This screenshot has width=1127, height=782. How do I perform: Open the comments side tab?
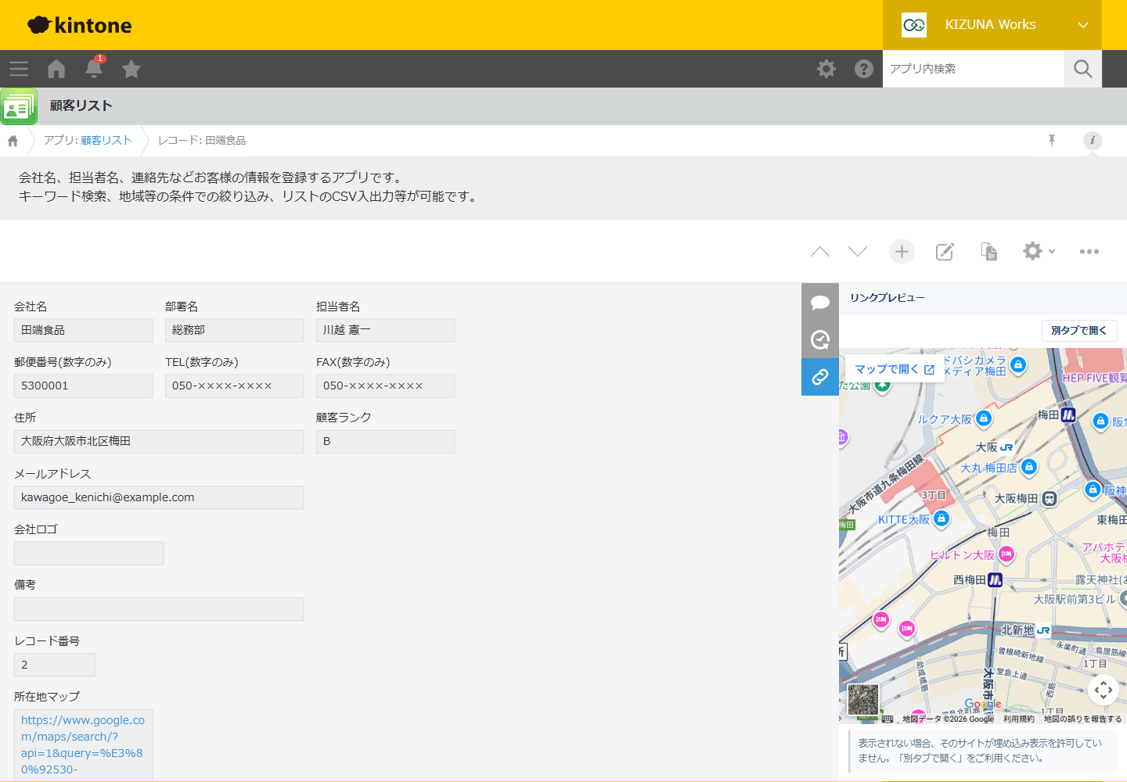point(820,302)
